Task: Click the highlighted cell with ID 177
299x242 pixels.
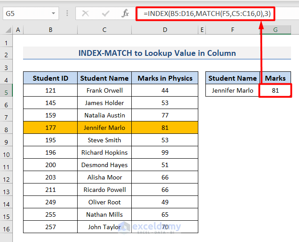Action: point(50,128)
